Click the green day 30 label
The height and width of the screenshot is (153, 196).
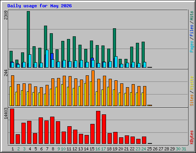click(x=178, y=149)
